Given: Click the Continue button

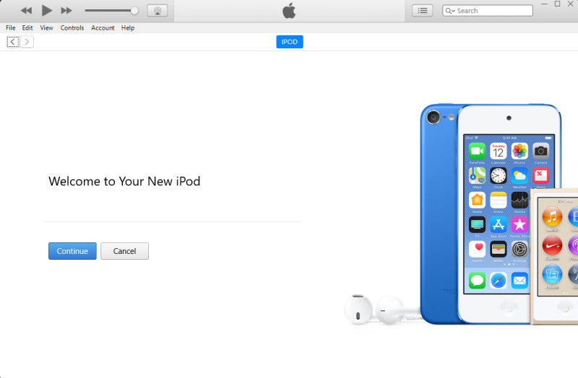Looking at the screenshot, I should coord(72,251).
